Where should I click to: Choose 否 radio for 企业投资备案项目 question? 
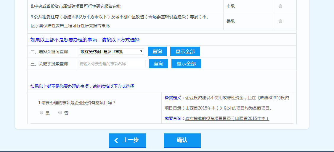pyautogui.click(x=60, y=112)
